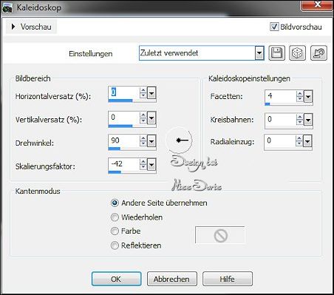Select the Andere Seite übernehmen radio option
Viewport: 334px width, 295px height.
pos(115,203)
